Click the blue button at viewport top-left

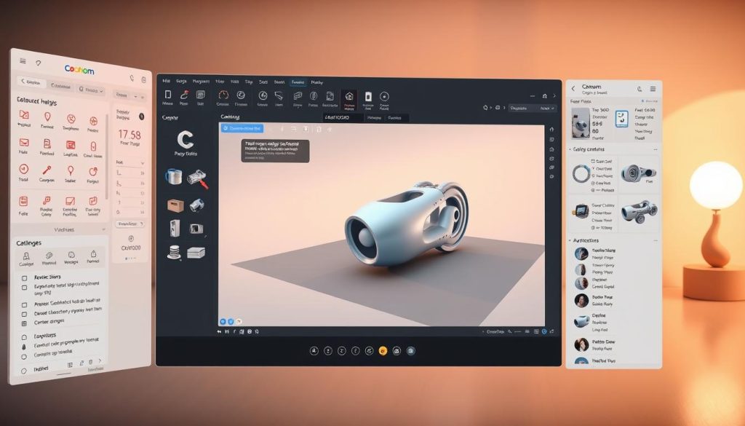(x=242, y=128)
